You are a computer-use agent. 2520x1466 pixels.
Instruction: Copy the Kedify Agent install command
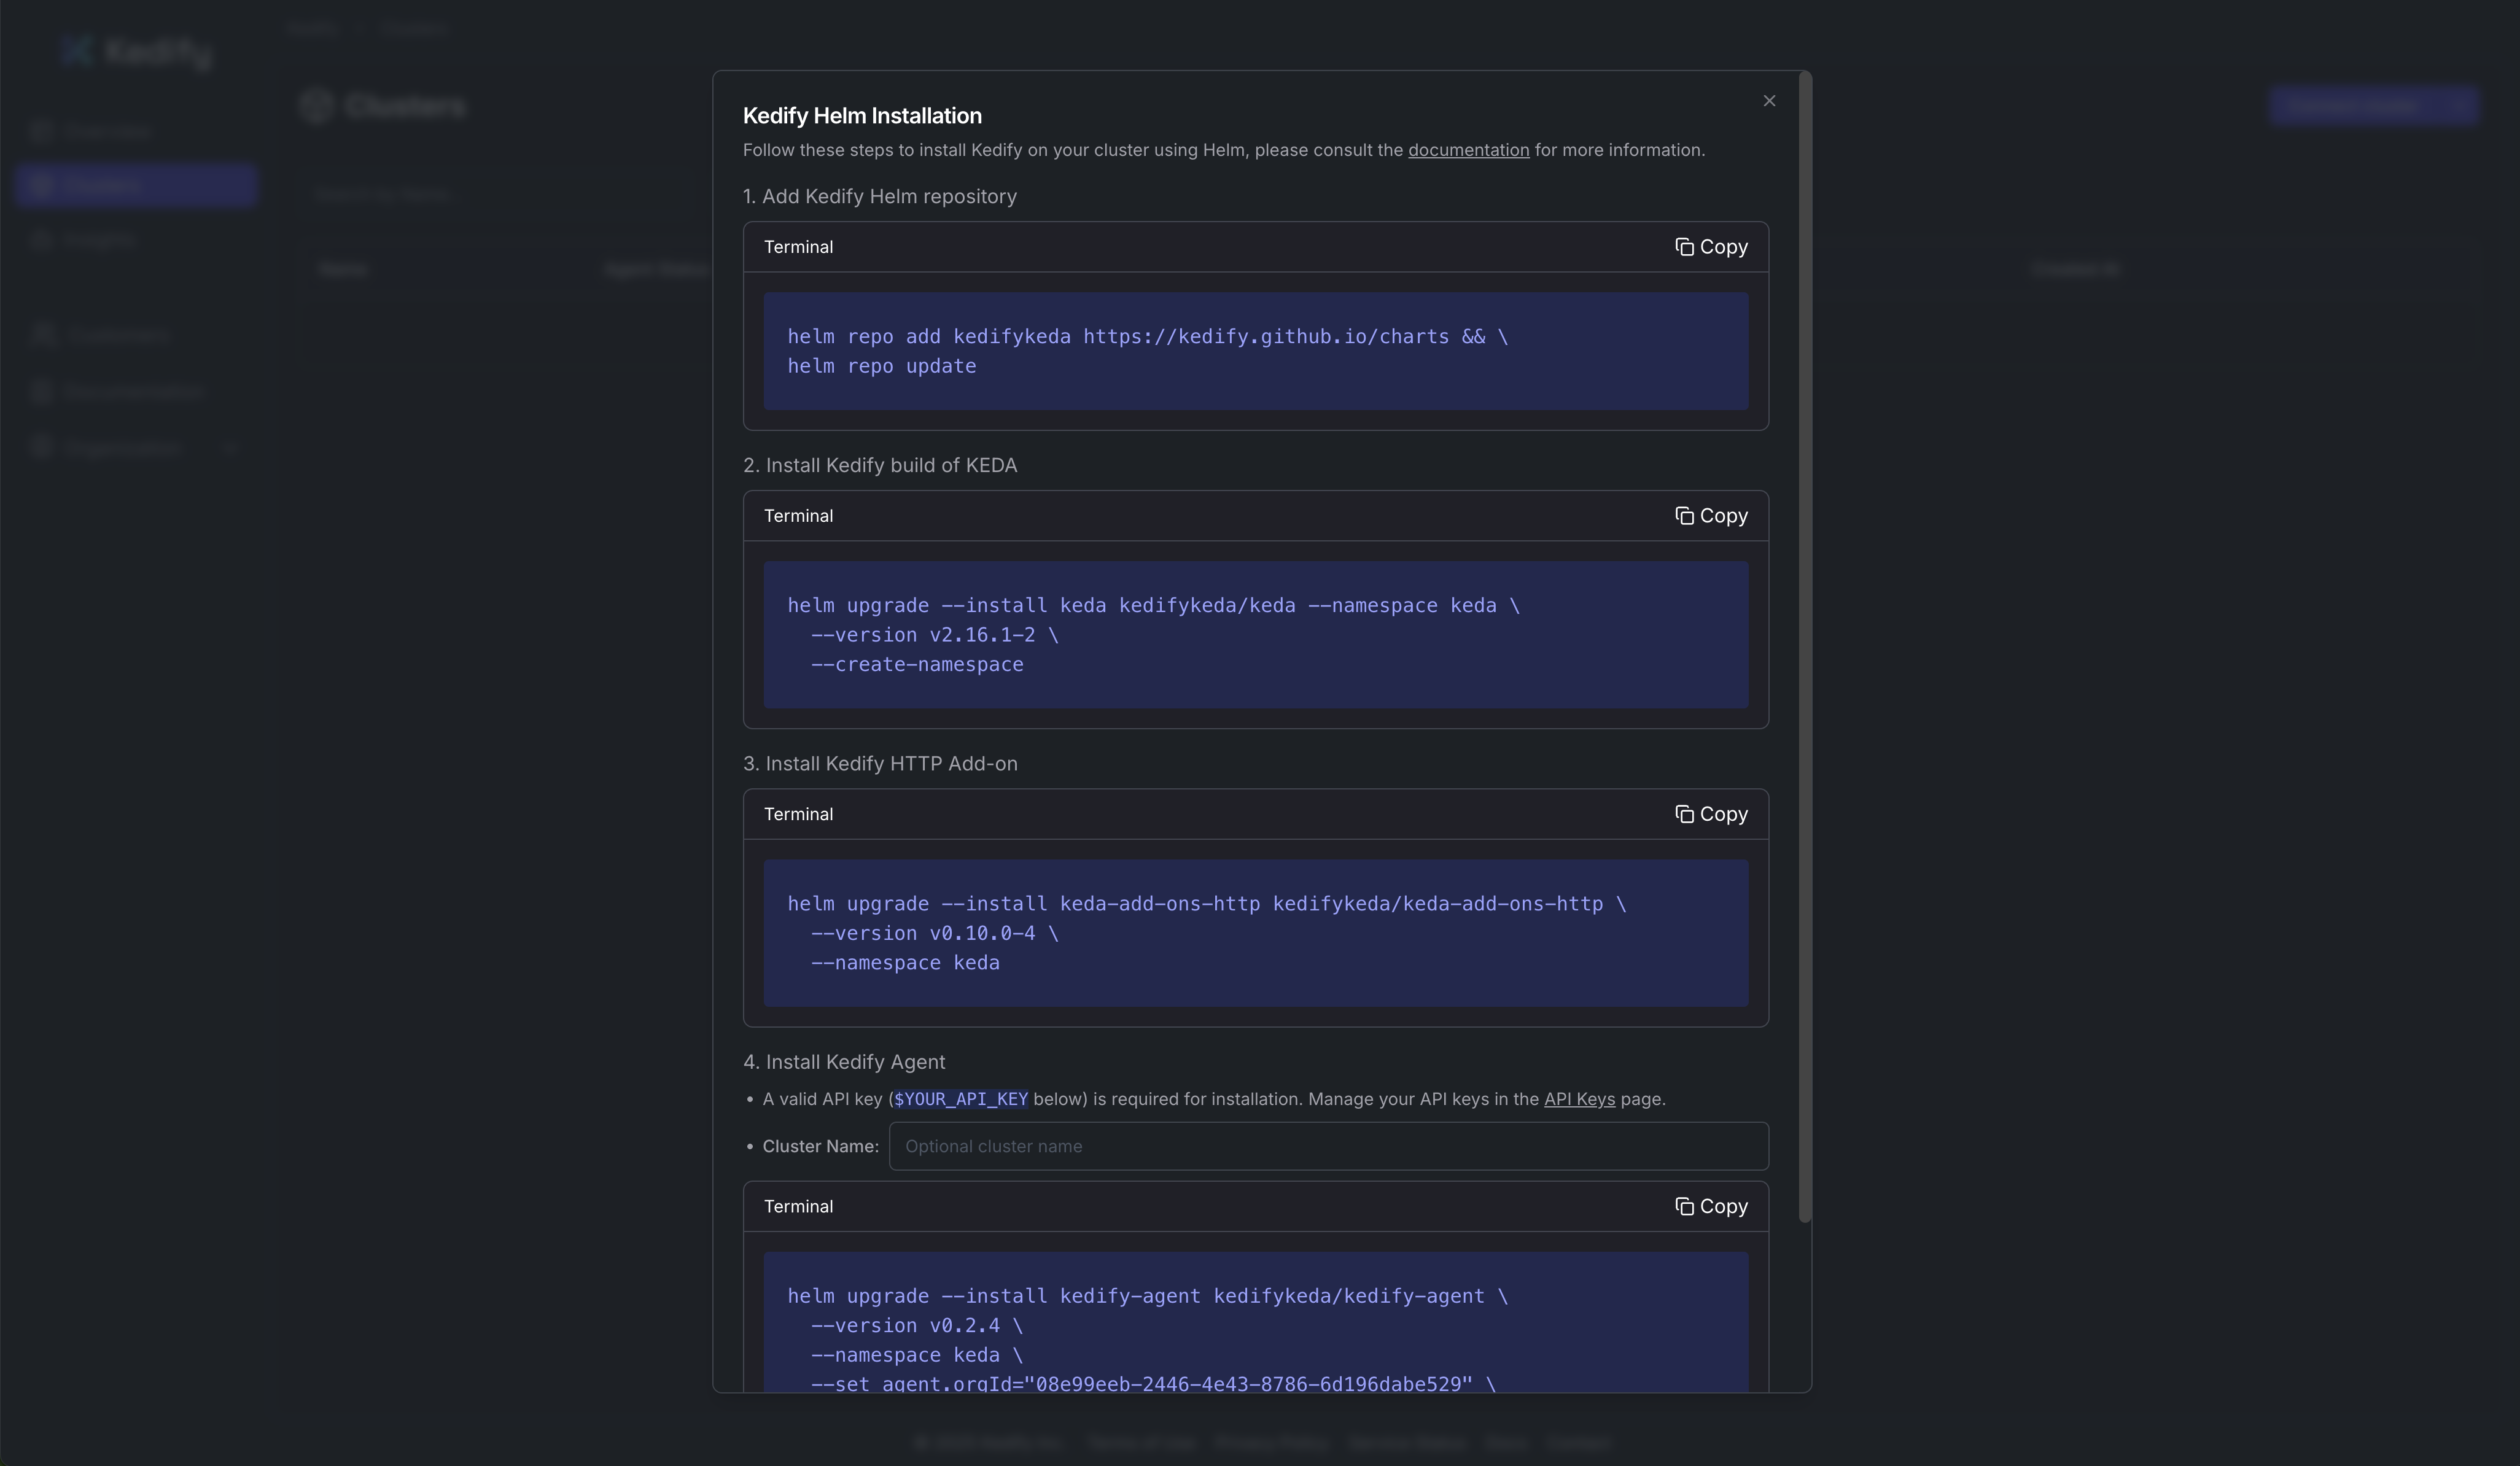[1711, 1206]
